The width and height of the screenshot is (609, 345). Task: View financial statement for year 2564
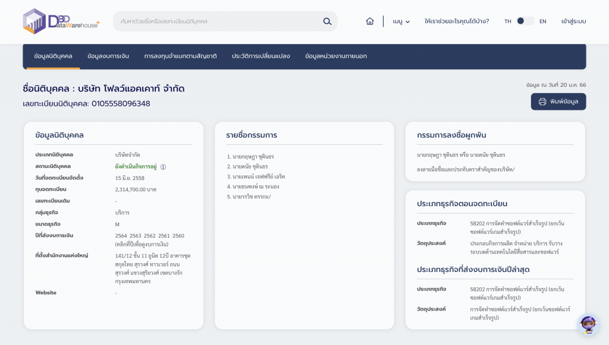[121, 236]
